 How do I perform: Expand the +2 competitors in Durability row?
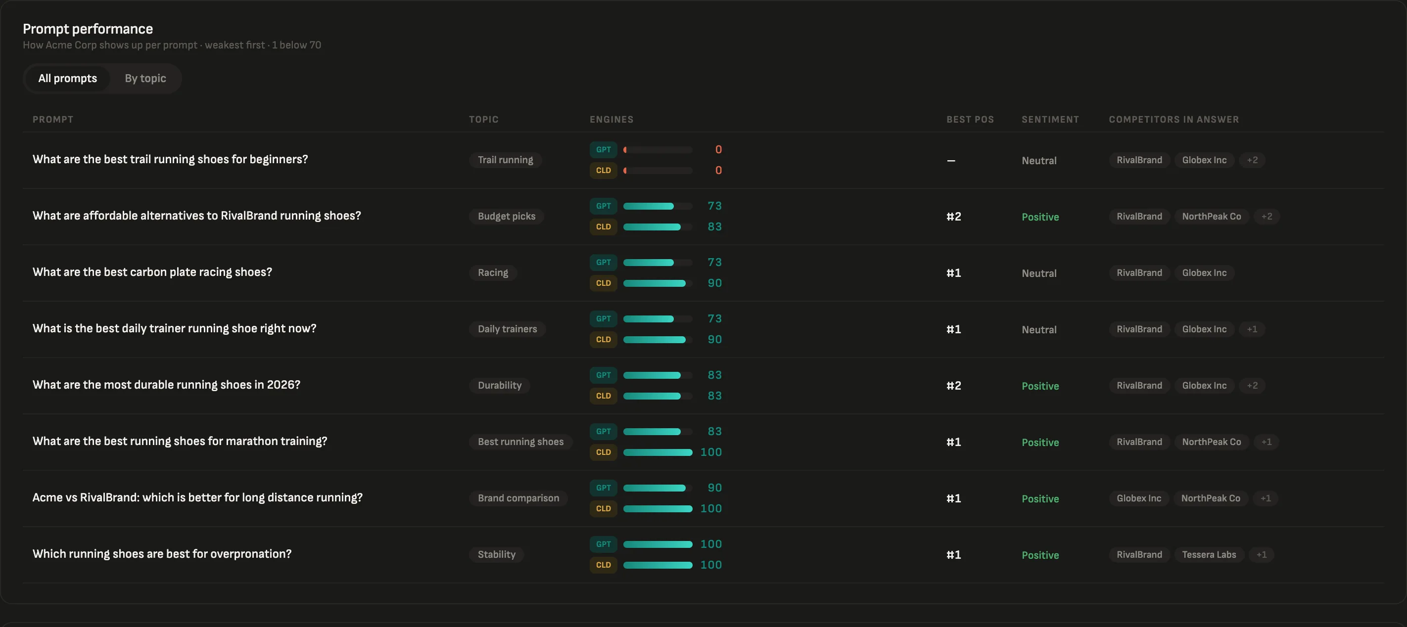[x=1252, y=385]
